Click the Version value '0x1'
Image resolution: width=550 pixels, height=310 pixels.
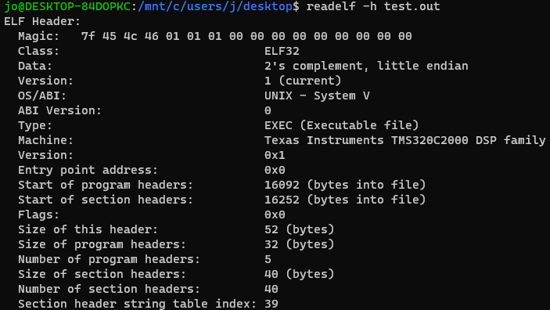(275, 155)
